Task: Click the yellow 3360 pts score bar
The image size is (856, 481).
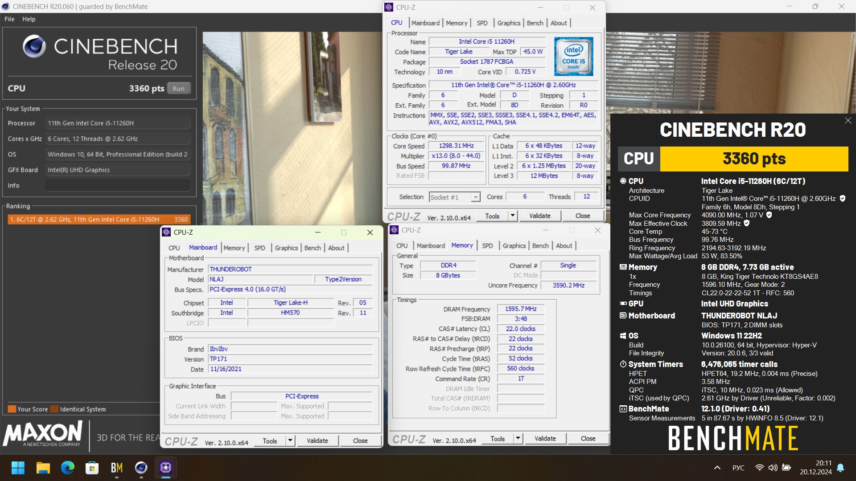Action: [x=754, y=159]
